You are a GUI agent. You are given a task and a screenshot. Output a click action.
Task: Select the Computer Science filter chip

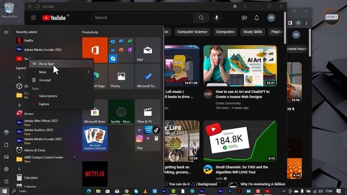pyautogui.click(x=192, y=32)
